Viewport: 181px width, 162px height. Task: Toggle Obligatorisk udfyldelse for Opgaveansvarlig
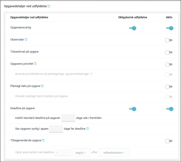pyautogui.click(x=132, y=28)
